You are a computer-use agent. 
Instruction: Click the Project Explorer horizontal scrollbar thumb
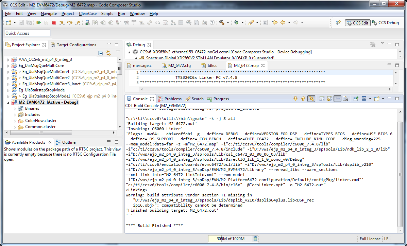click(41, 133)
